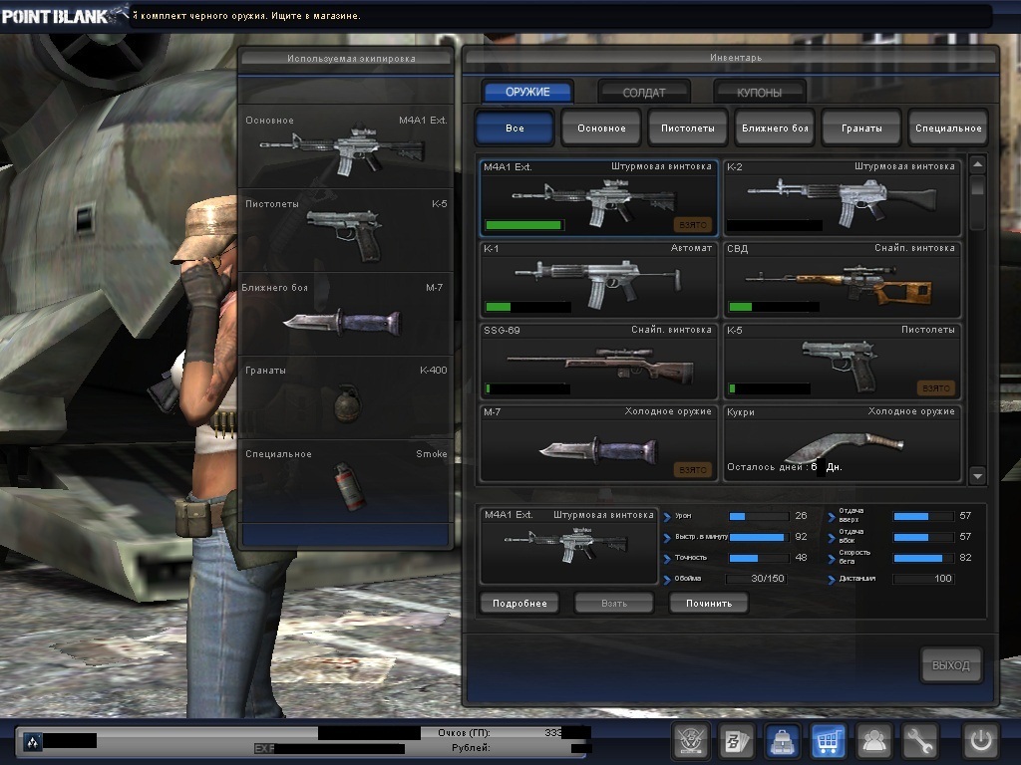Filter inventory by Специальное

click(948, 127)
